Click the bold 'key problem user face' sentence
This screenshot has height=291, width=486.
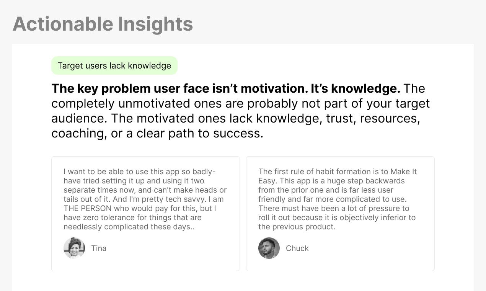tap(226, 88)
